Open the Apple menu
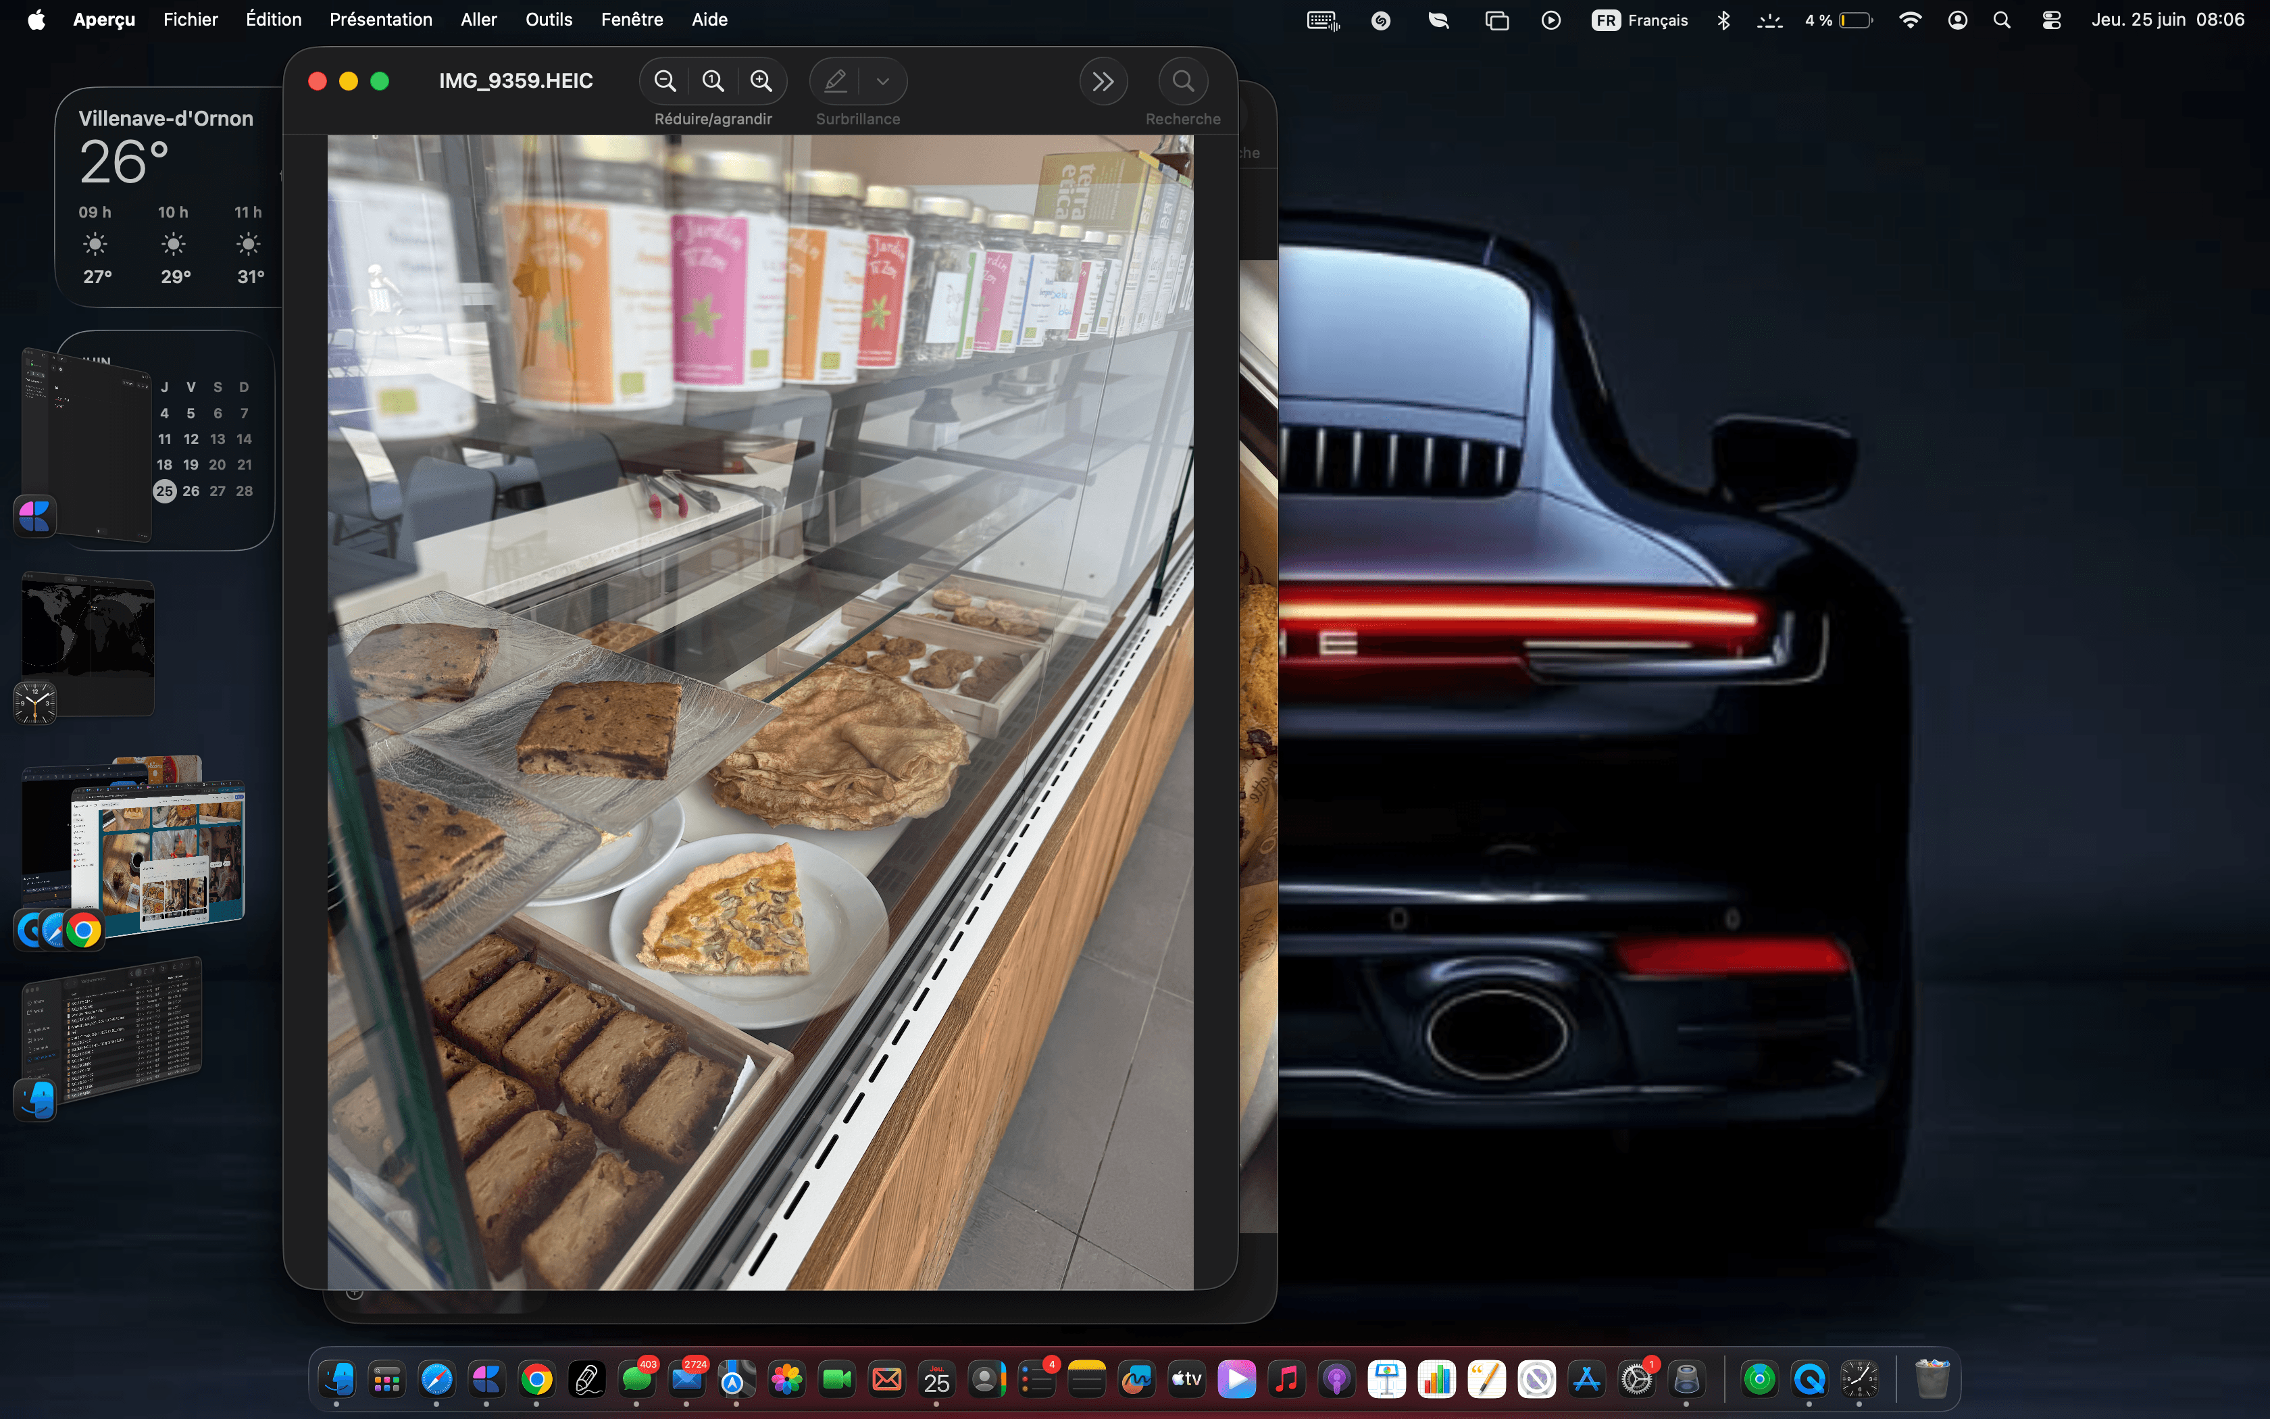The height and width of the screenshot is (1419, 2270). [36, 20]
